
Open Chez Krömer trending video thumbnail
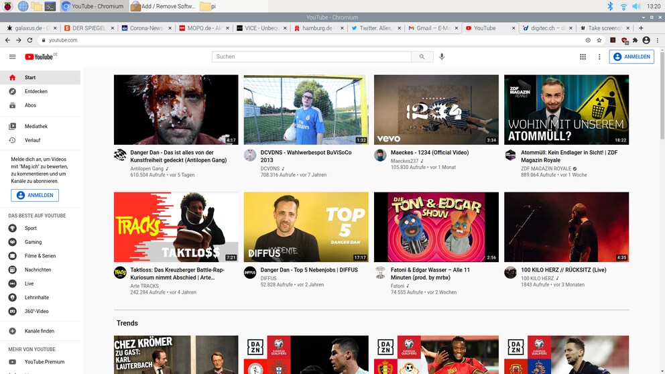click(176, 355)
